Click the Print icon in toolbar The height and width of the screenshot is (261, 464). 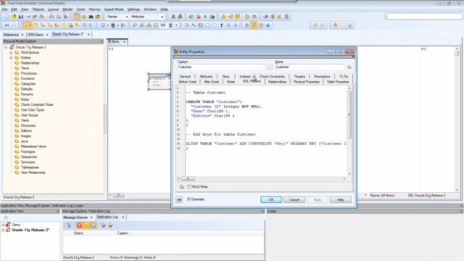point(51,17)
